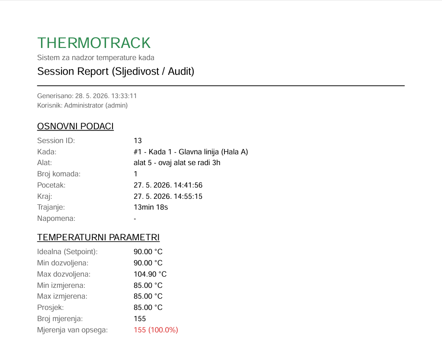The width and height of the screenshot is (442, 341).
Task: Select Max izmjerena value '85.00 °C'
Action: coord(148,296)
